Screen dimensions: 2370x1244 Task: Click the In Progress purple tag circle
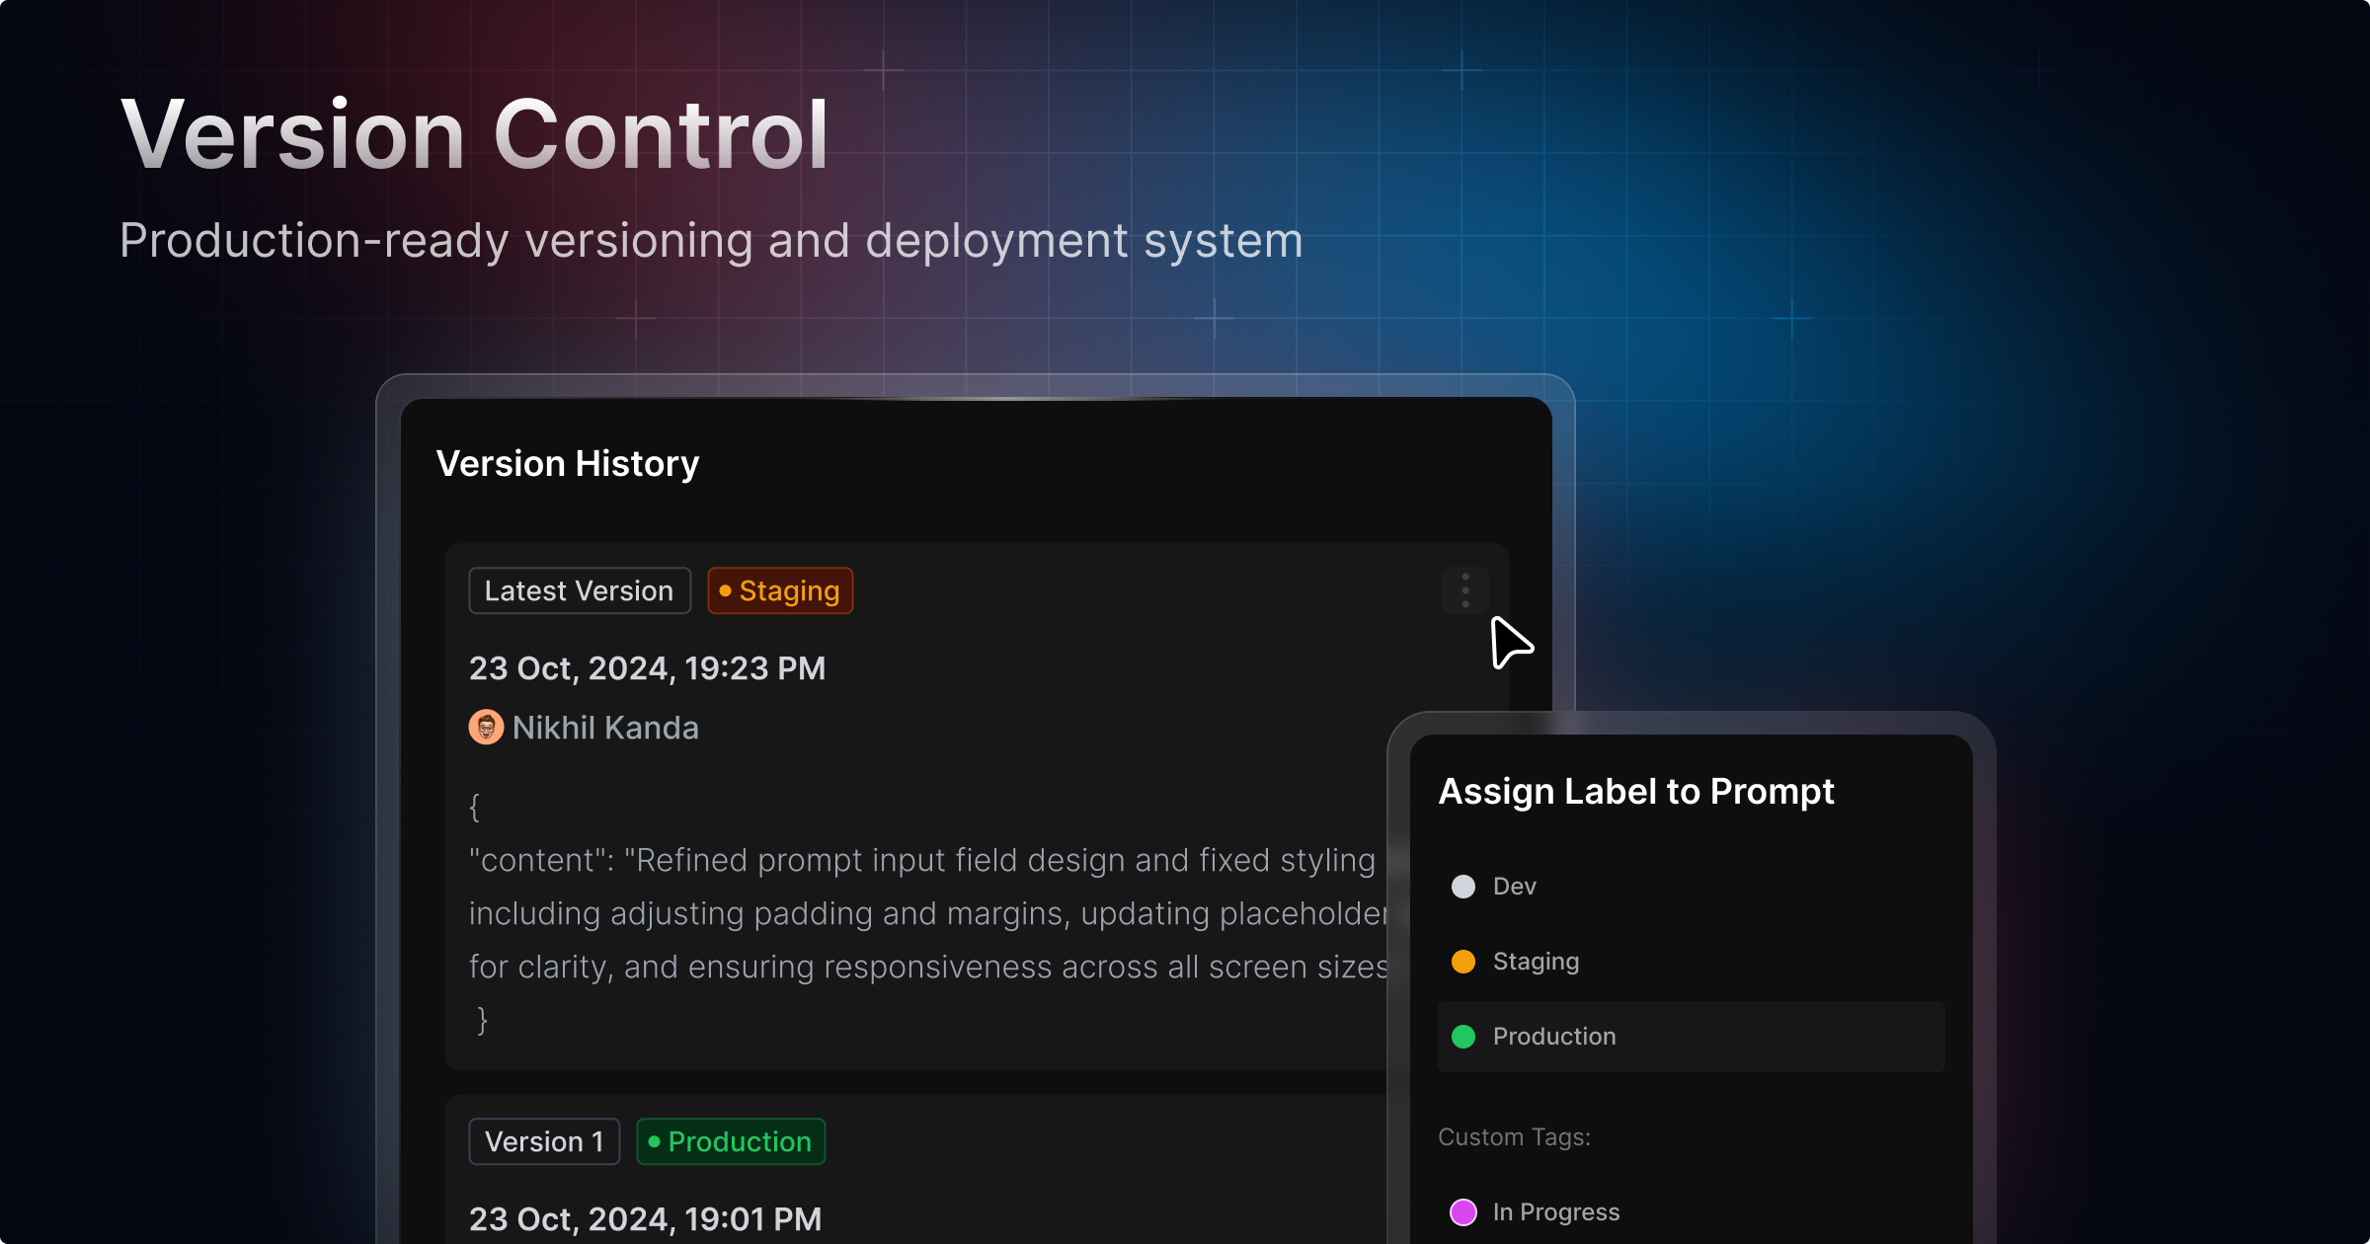1463,1212
